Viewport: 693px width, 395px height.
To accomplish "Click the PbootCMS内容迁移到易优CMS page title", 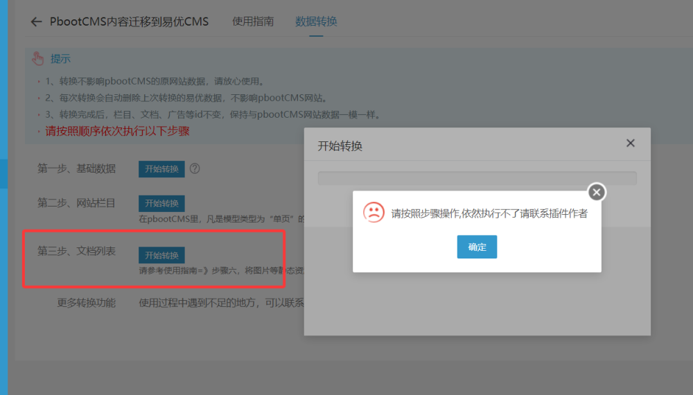I will (129, 21).
